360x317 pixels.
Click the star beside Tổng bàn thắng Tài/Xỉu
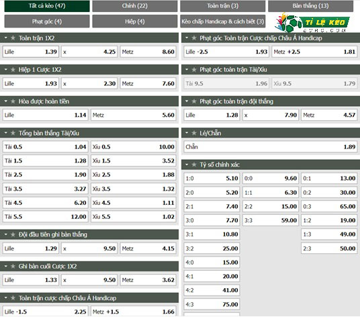click(x=13, y=133)
